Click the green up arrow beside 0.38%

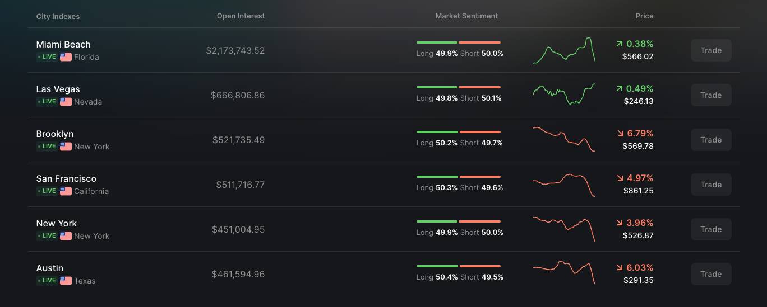click(x=620, y=44)
